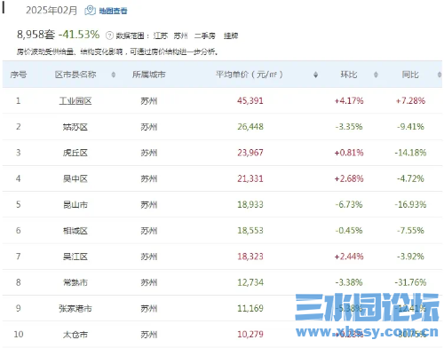Click the question mark help icon
The width and height of the screenshot is (444, 348).
point(109,36)
